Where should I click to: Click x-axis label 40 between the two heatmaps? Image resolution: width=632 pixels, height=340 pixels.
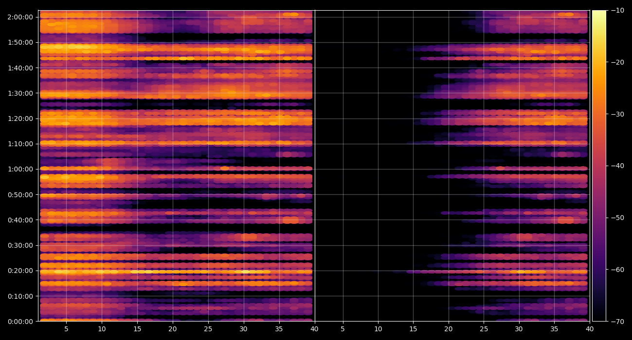coord(314,329)
